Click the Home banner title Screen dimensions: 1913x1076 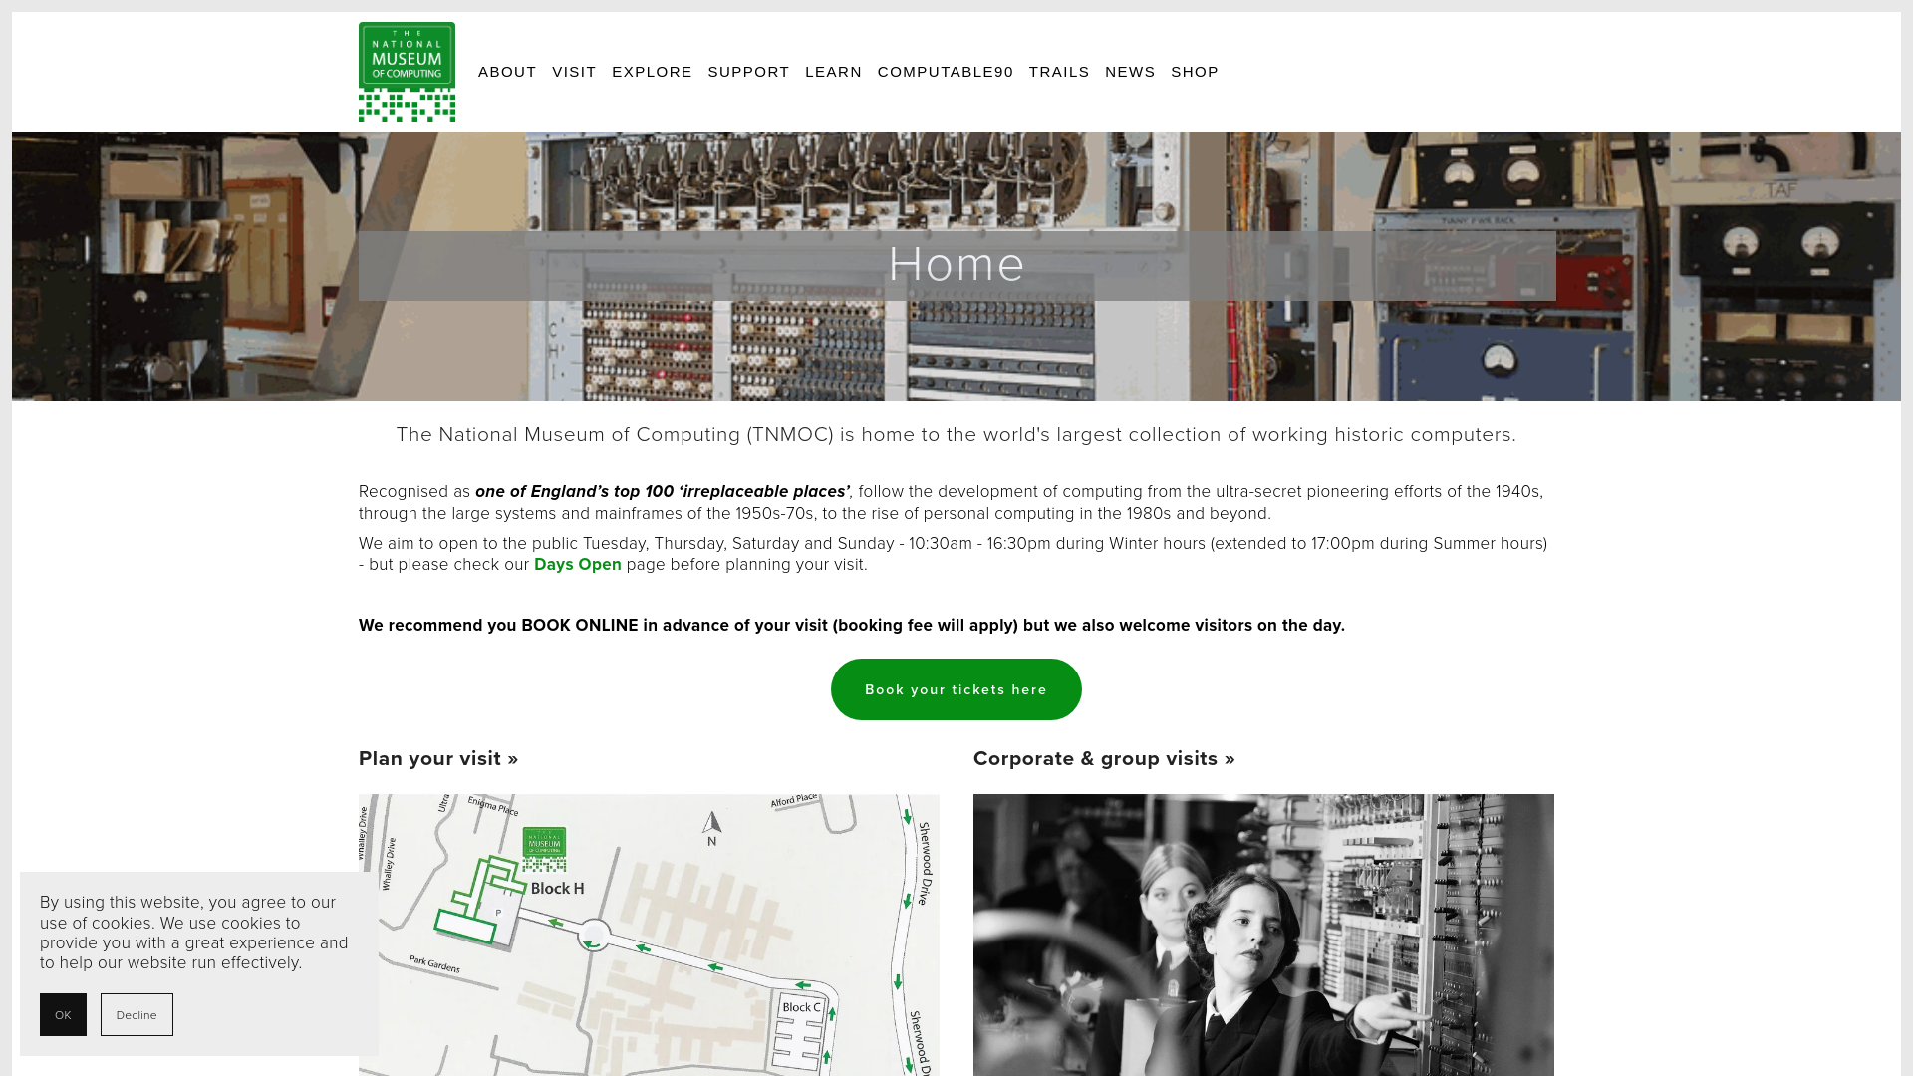pos(956,265)
